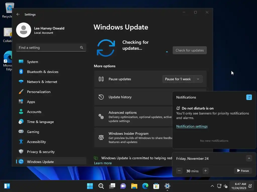Image resolution: width=257 pixels, height=192 pixels.
Task: Open the Notification settings link
Action: tap(192, 126)
